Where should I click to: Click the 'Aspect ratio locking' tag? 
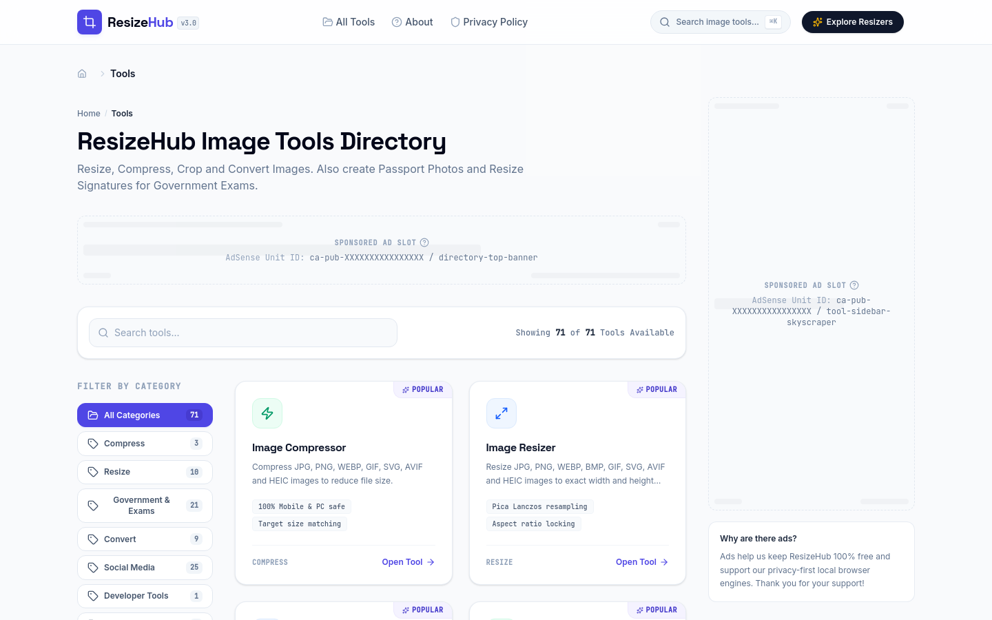(x=534, y=524)
